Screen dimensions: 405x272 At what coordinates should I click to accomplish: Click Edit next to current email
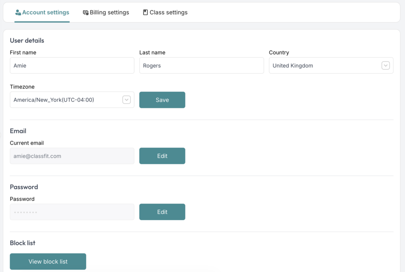click(x=162, y=156)
